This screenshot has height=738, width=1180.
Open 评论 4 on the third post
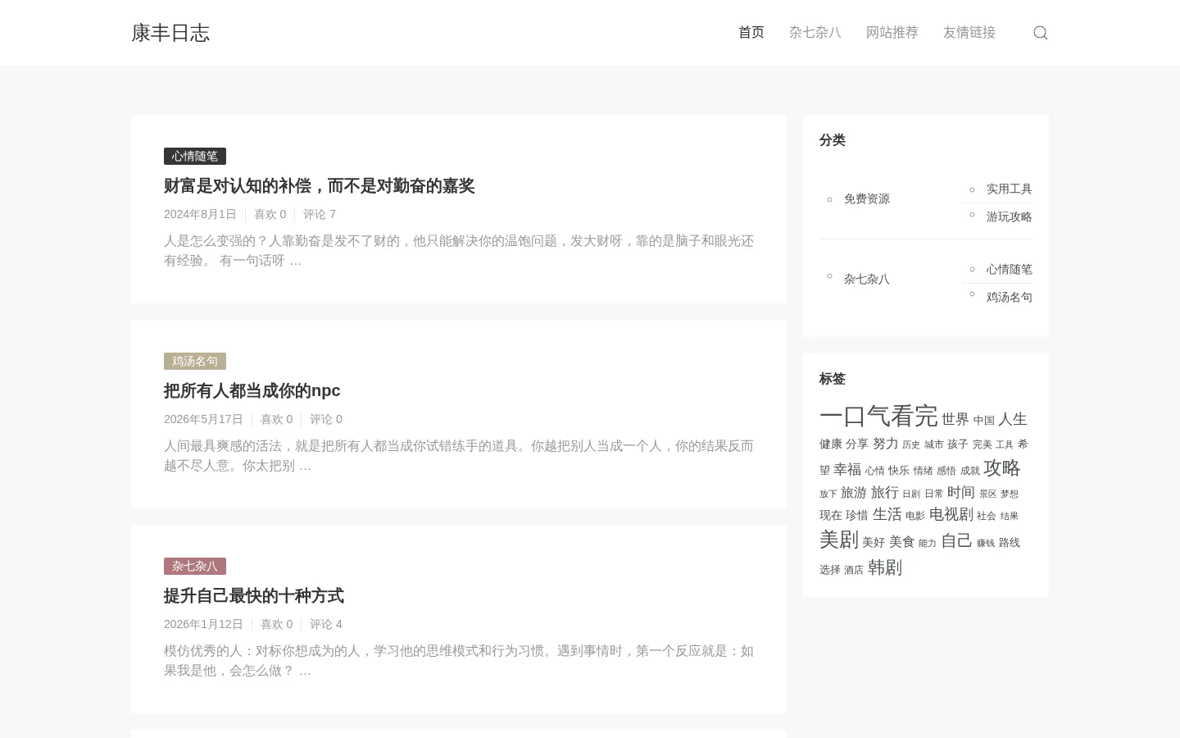[x=326, y=624]
